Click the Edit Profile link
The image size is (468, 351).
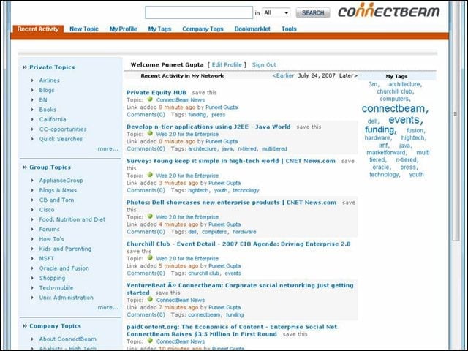[x=227, y=65]
